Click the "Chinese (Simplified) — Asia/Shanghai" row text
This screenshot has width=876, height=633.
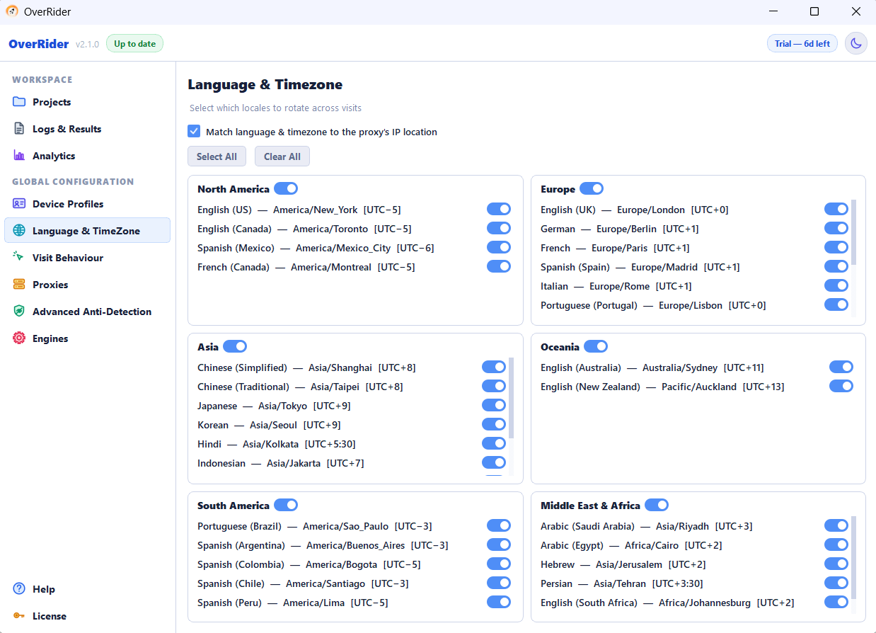click(306, 367)
